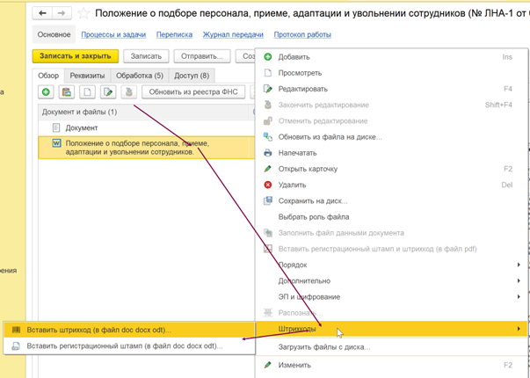The height and width of the screenshot is (378, 530).
Task: Click the Word icon of the attached file
Action: (56, 143)
